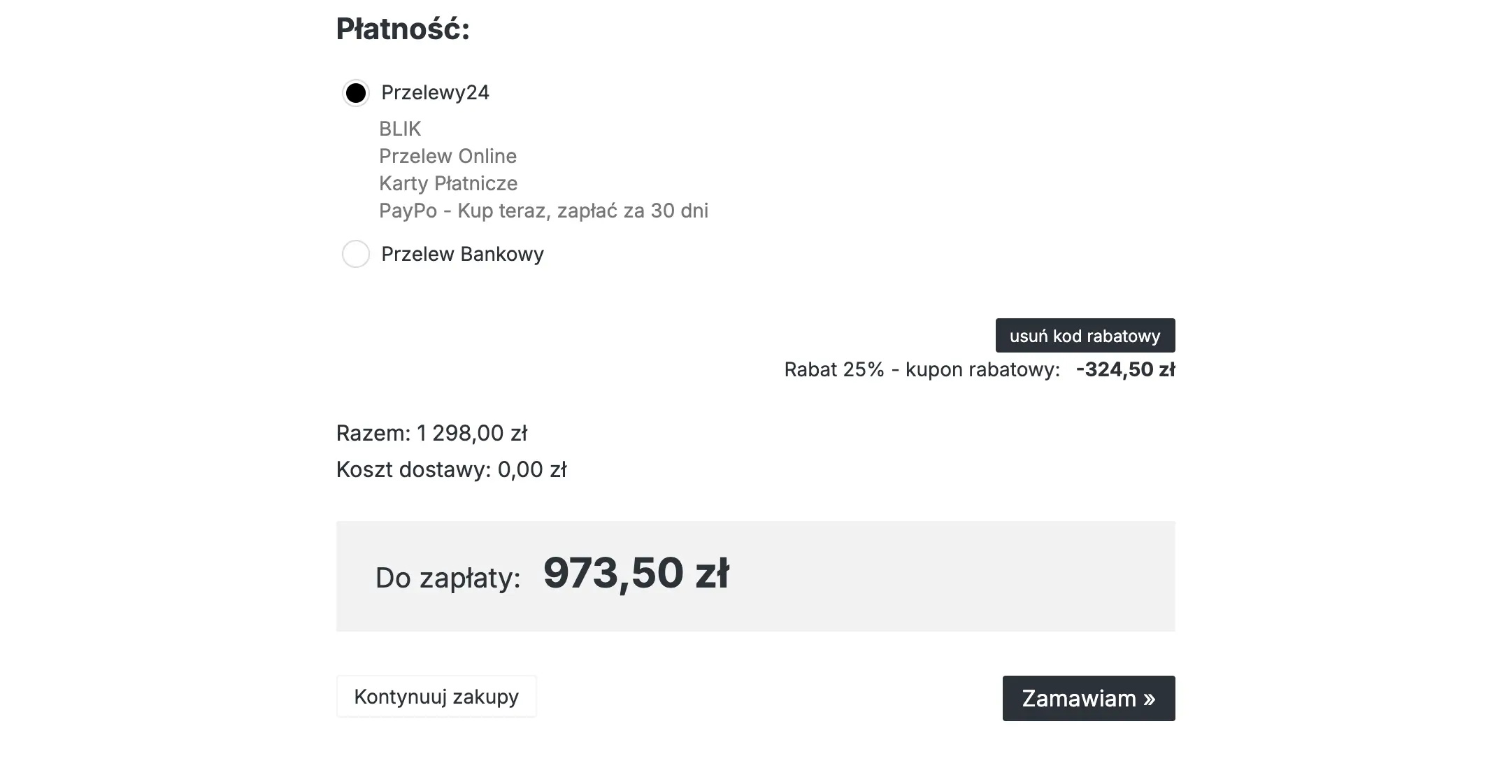Click the » arrows on Zamawiam button
The height and width of the screenshot is (782, 1495).
coord(1149,699)
